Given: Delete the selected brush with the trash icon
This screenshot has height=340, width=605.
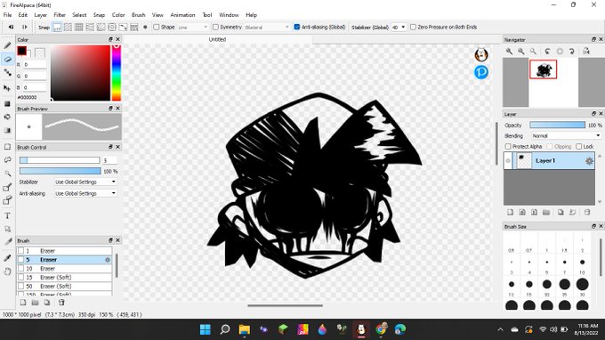Looking at the screenshot, I should pyautogui.click(x=61, y=303).
